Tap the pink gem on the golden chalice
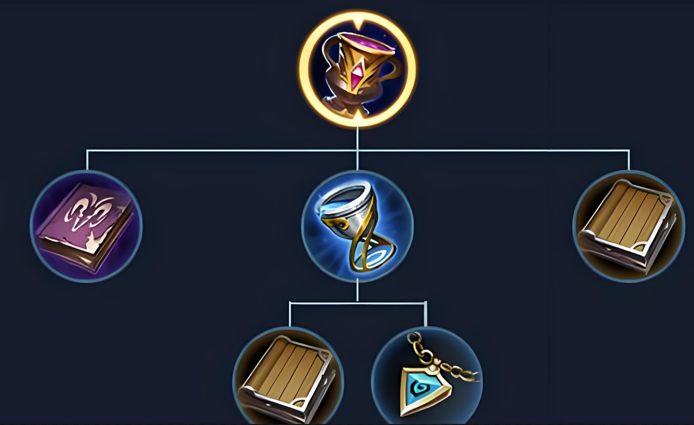 click(x=361, y=74)
